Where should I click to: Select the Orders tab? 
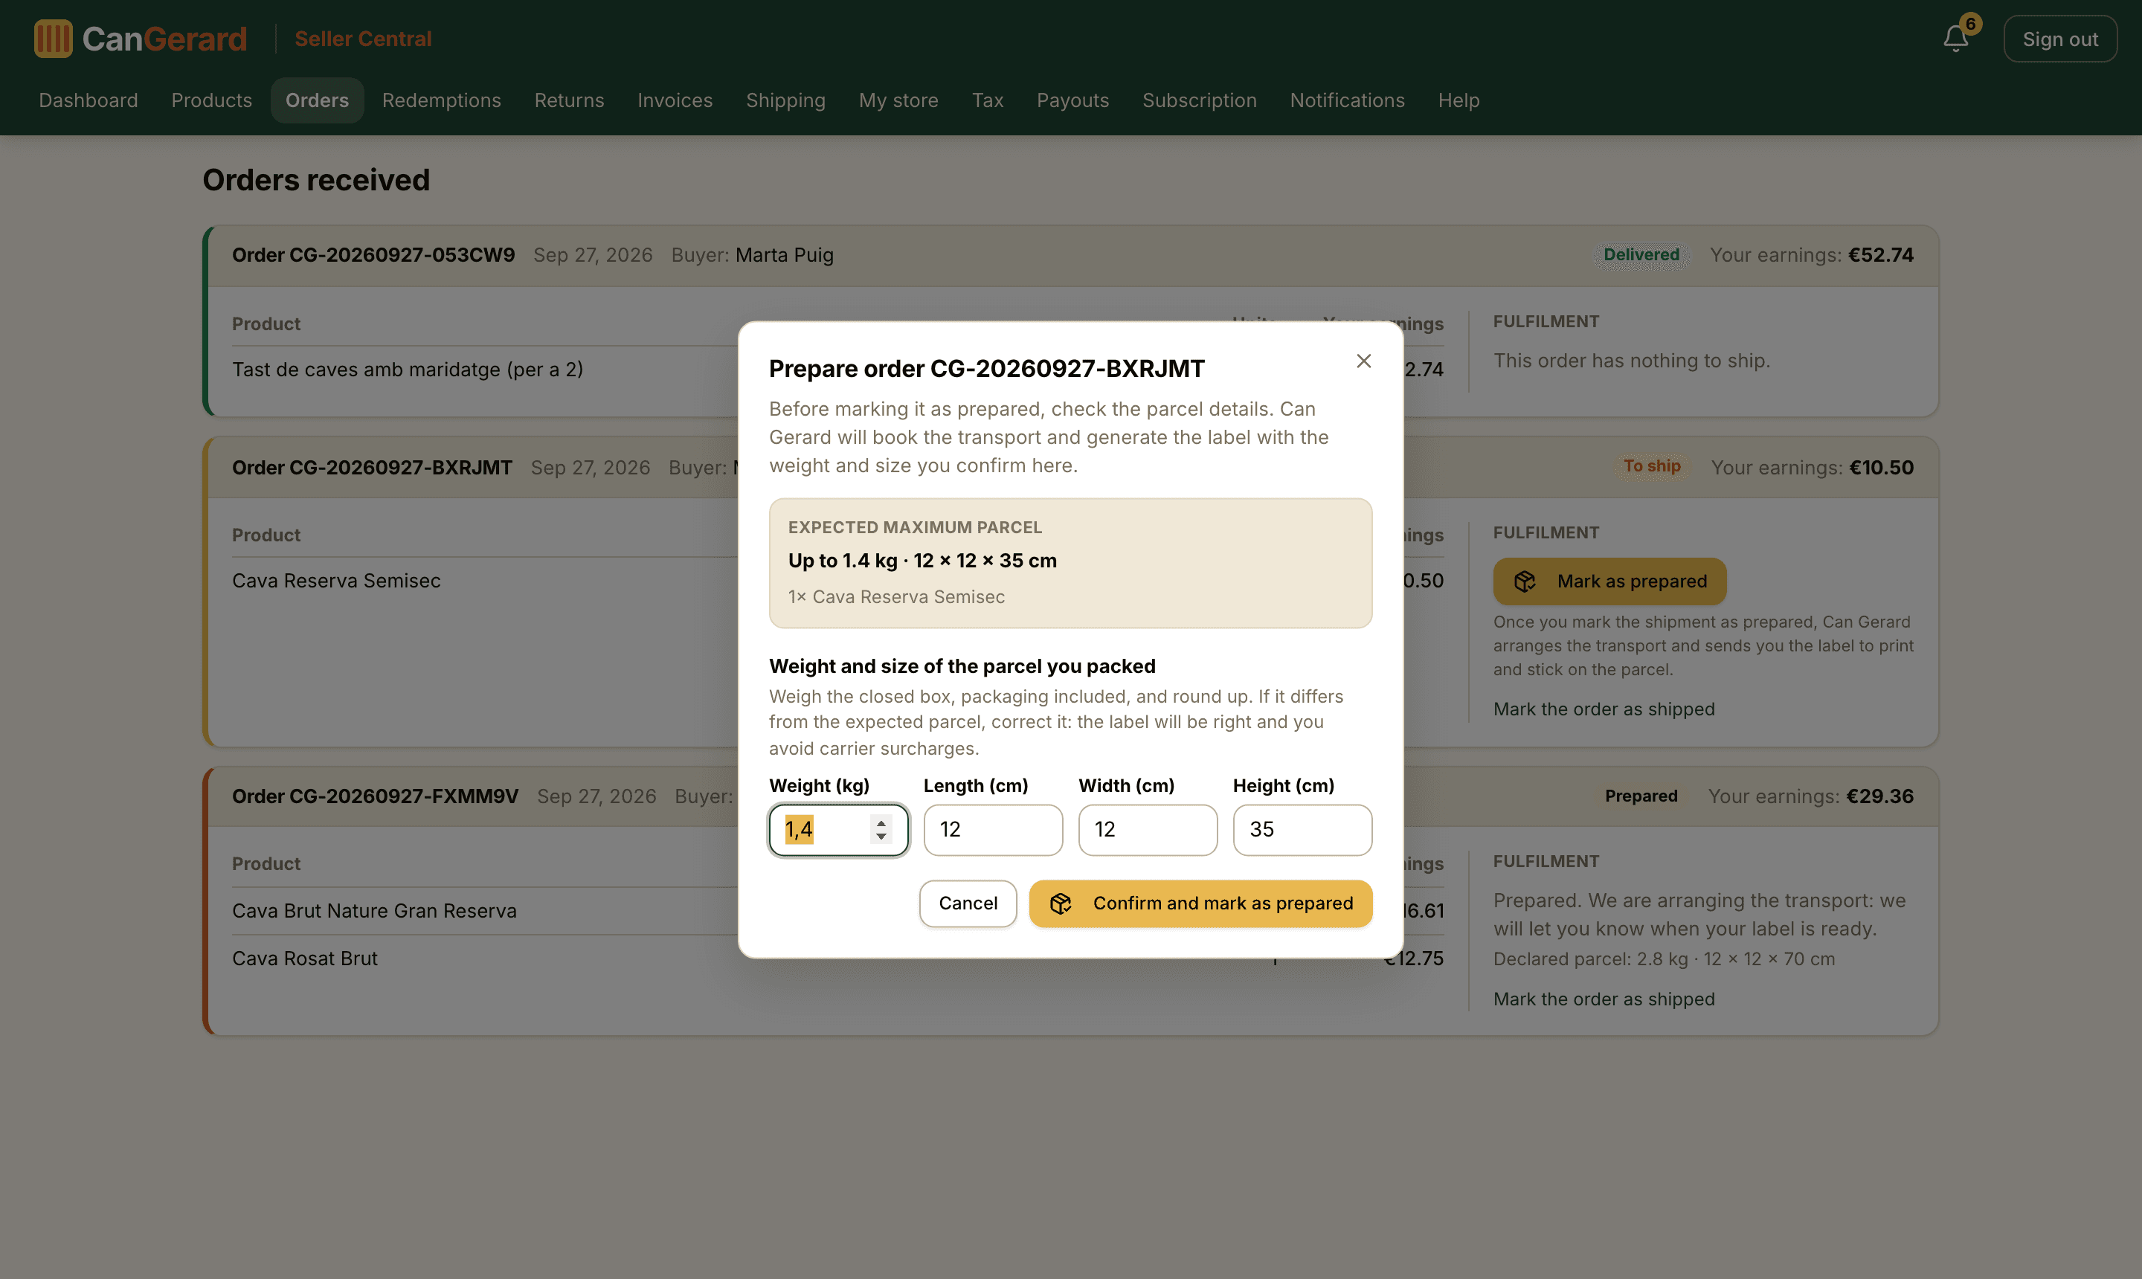tap(317, 101)
